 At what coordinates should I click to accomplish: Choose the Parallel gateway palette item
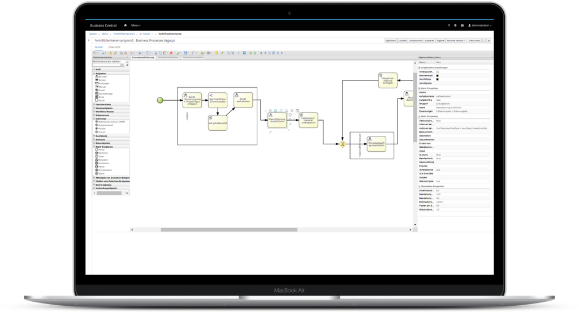point(102,129)
